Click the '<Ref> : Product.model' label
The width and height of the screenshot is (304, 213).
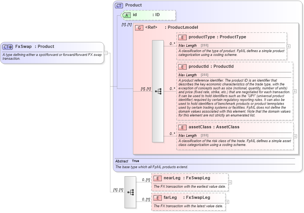tap(172, 27)
